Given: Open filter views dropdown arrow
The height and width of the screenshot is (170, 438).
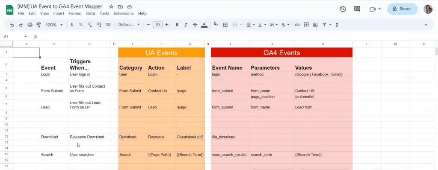Looking at the screenshot, I should 330,25.
